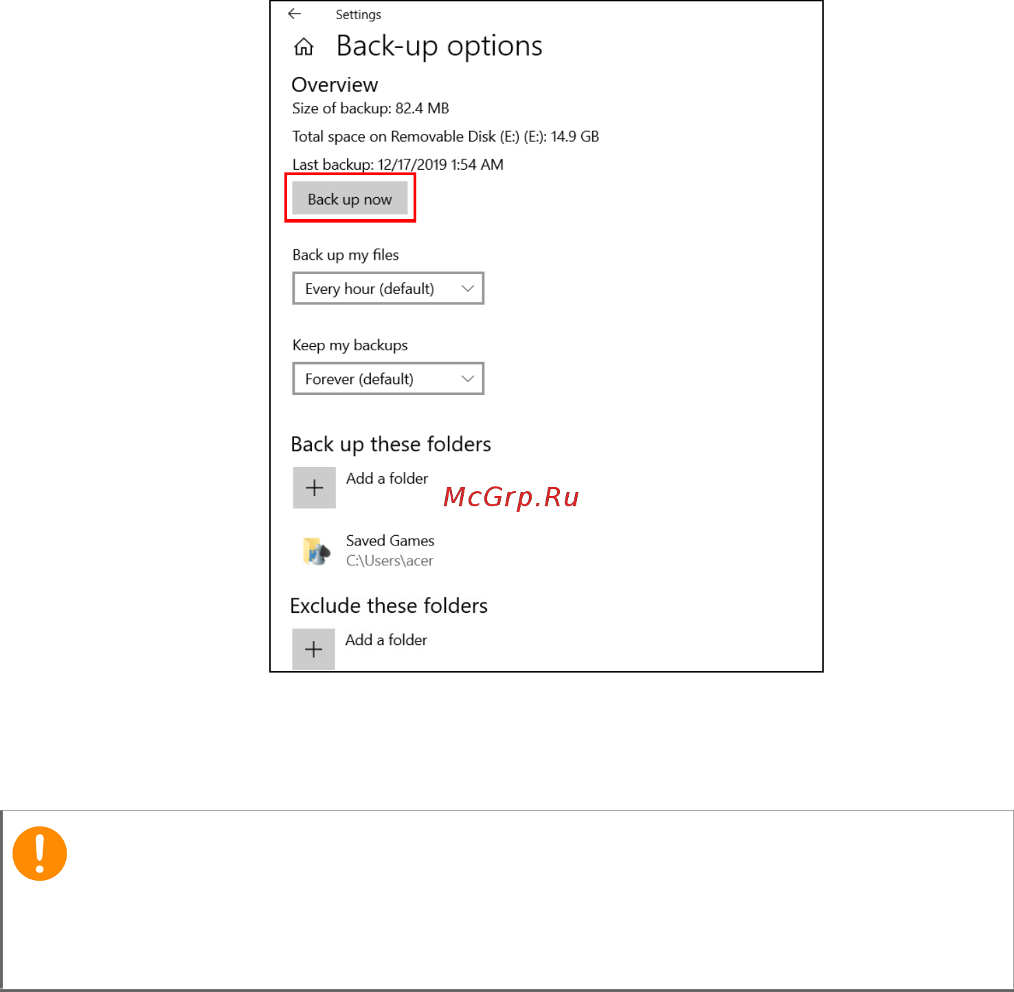The image size is (1014, 992).
Task: Click the Back up now button
Action: [350, 199]
